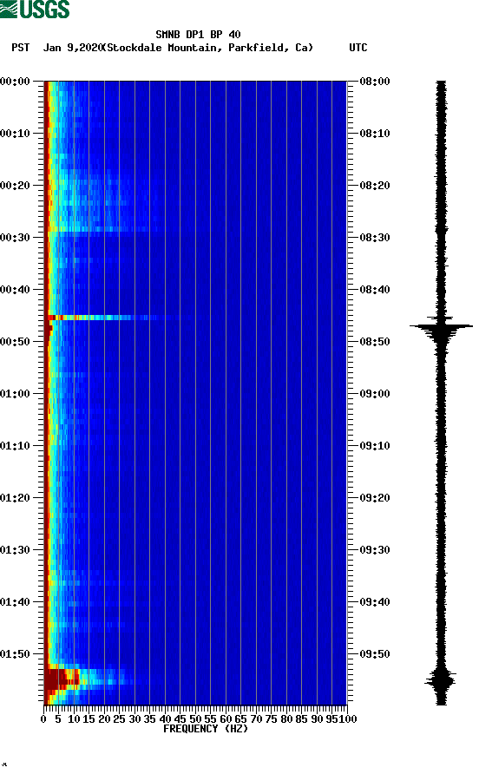Click the frequency tick label 40
Screen dimensions: 479x774
tap(165, 719)
